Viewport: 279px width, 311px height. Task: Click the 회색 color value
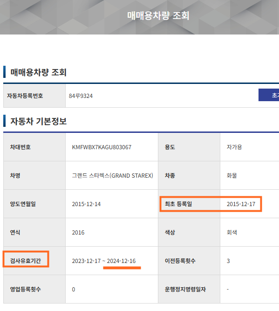232,233
